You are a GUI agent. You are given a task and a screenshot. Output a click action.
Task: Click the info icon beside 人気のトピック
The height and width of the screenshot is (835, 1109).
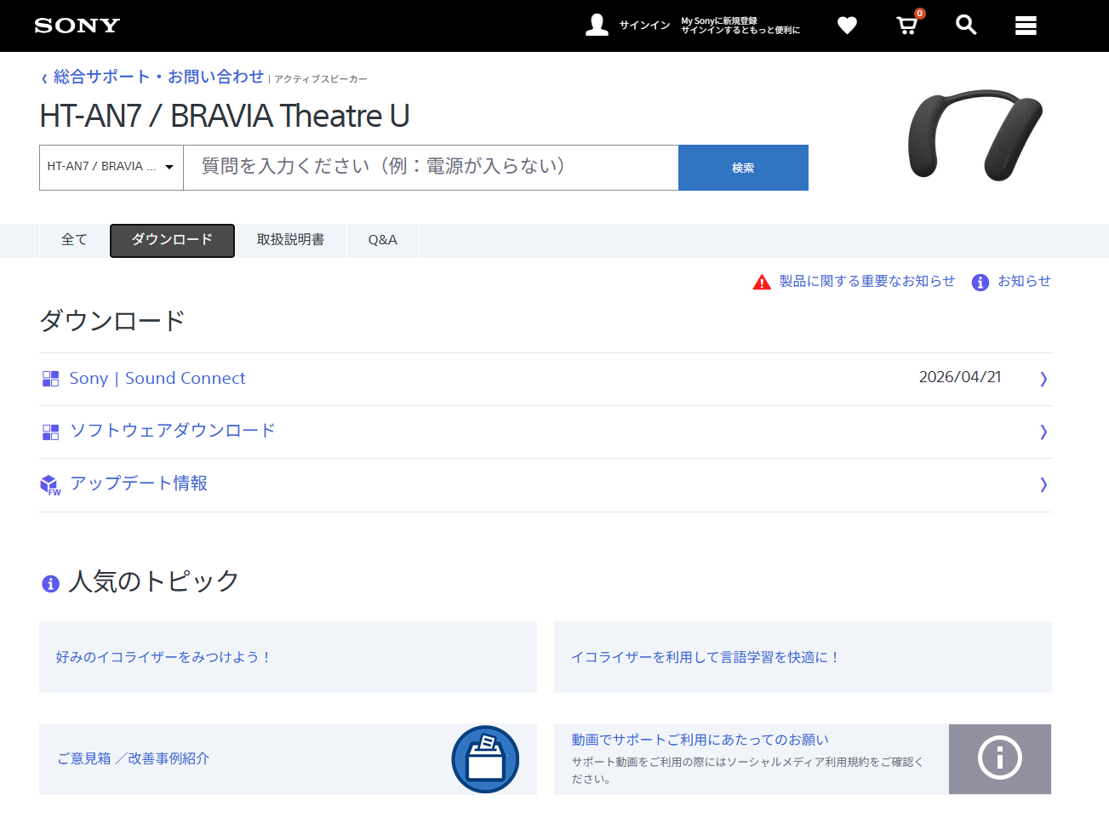pos(50,583)
